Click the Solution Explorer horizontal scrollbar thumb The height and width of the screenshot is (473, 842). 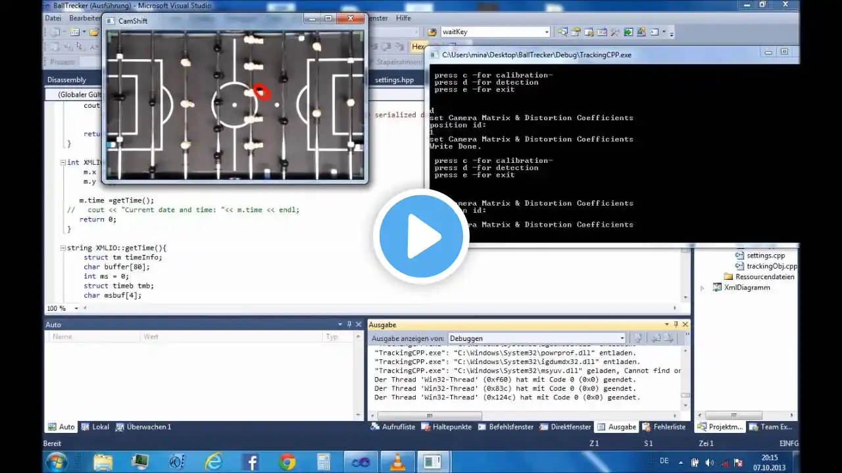[733, 416]
